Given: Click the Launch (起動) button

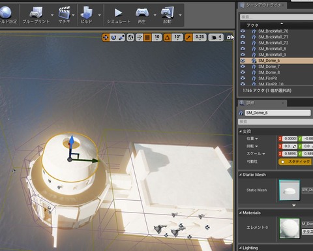Looking at the screenshot, I should pos(168,15).
